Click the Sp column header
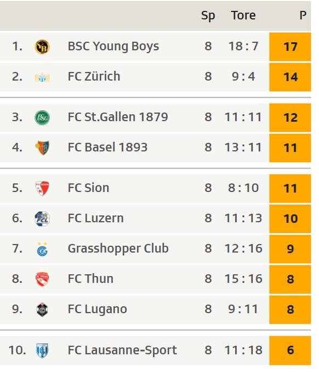Image resolution: width=319 pixels, height=372 pixels. click(208, 16)
